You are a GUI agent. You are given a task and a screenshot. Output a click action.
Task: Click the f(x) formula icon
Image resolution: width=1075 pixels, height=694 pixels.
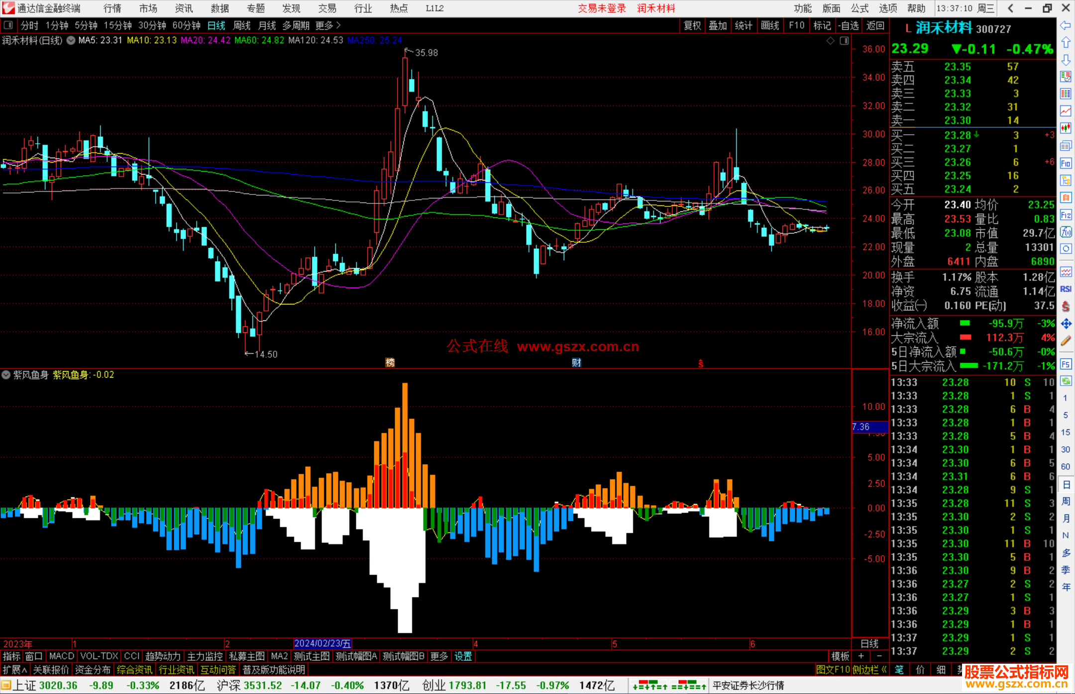tap(1066, 232)
